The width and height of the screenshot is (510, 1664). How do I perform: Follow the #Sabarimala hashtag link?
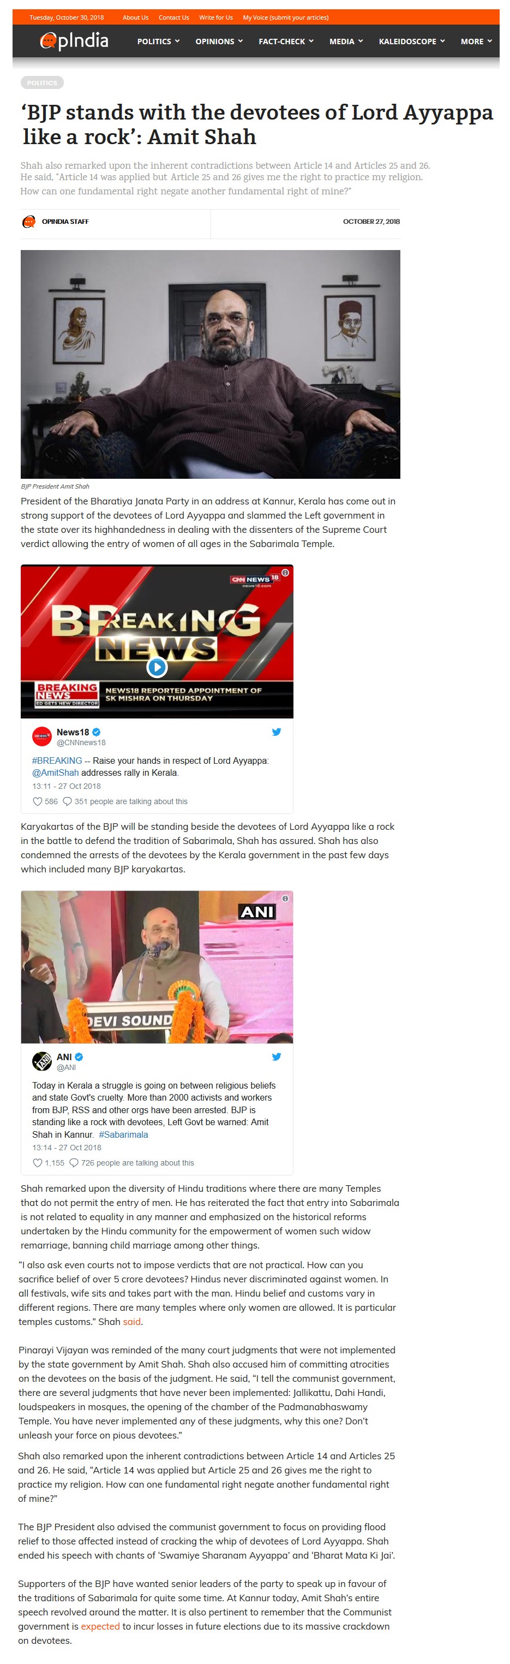(123, 1134)
